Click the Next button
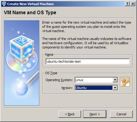The image size is (137, 122). (x=95, y=114)
